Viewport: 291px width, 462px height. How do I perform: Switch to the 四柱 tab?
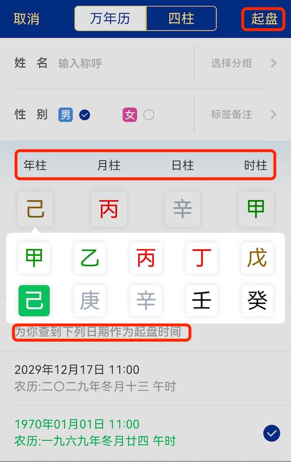(181, 18)
